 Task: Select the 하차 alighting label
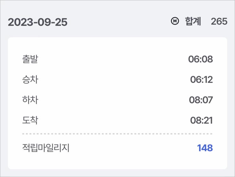(30, 100)
